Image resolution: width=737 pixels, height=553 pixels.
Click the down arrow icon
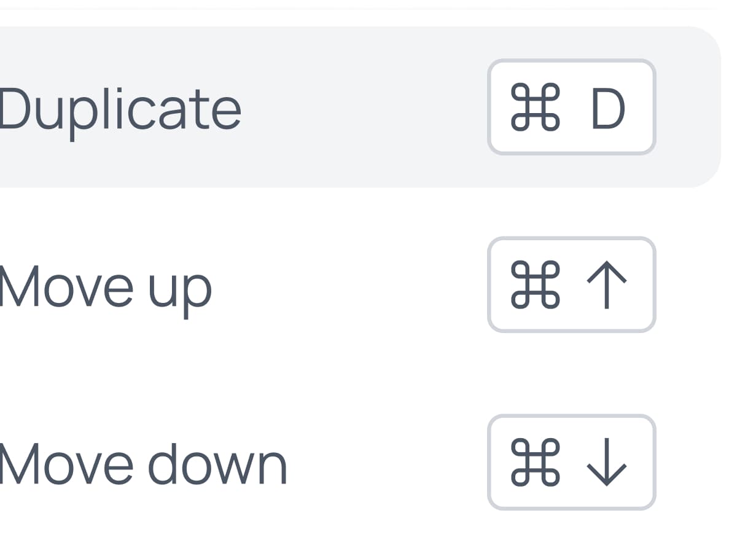607,463
